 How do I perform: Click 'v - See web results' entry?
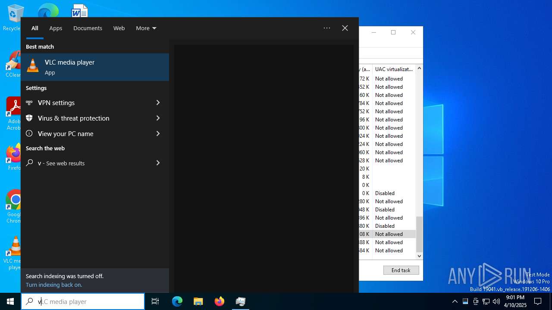(x=95, y=163)
